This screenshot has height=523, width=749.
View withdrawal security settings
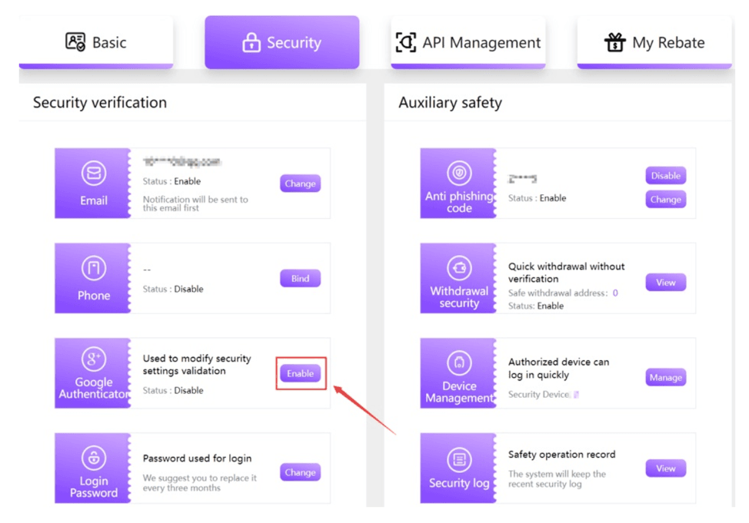(665, 282)
